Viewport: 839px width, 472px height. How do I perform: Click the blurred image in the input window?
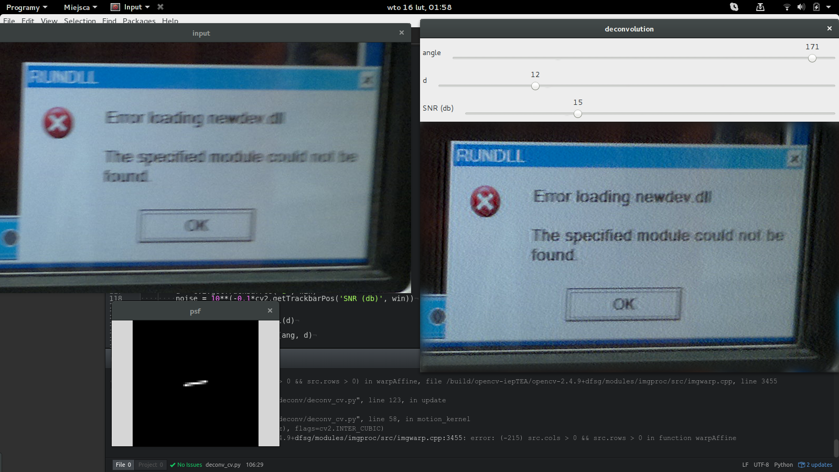click(205, 167)
